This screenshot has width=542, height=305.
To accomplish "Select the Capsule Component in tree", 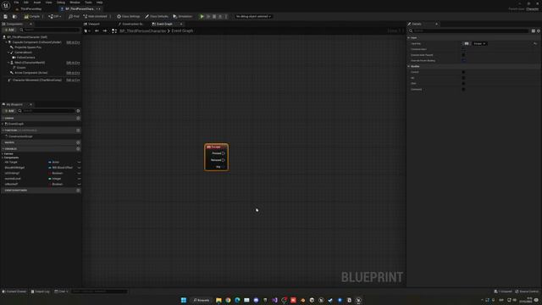I will (36, 42).
